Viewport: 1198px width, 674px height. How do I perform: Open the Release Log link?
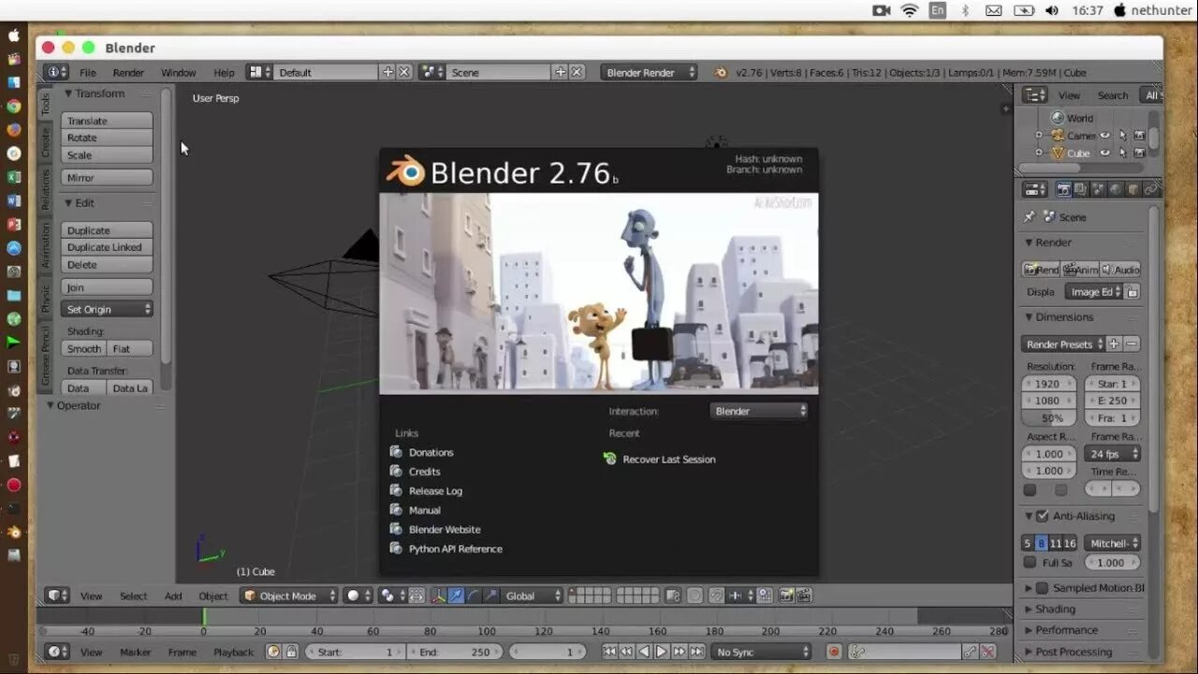(x=435, y=491)
